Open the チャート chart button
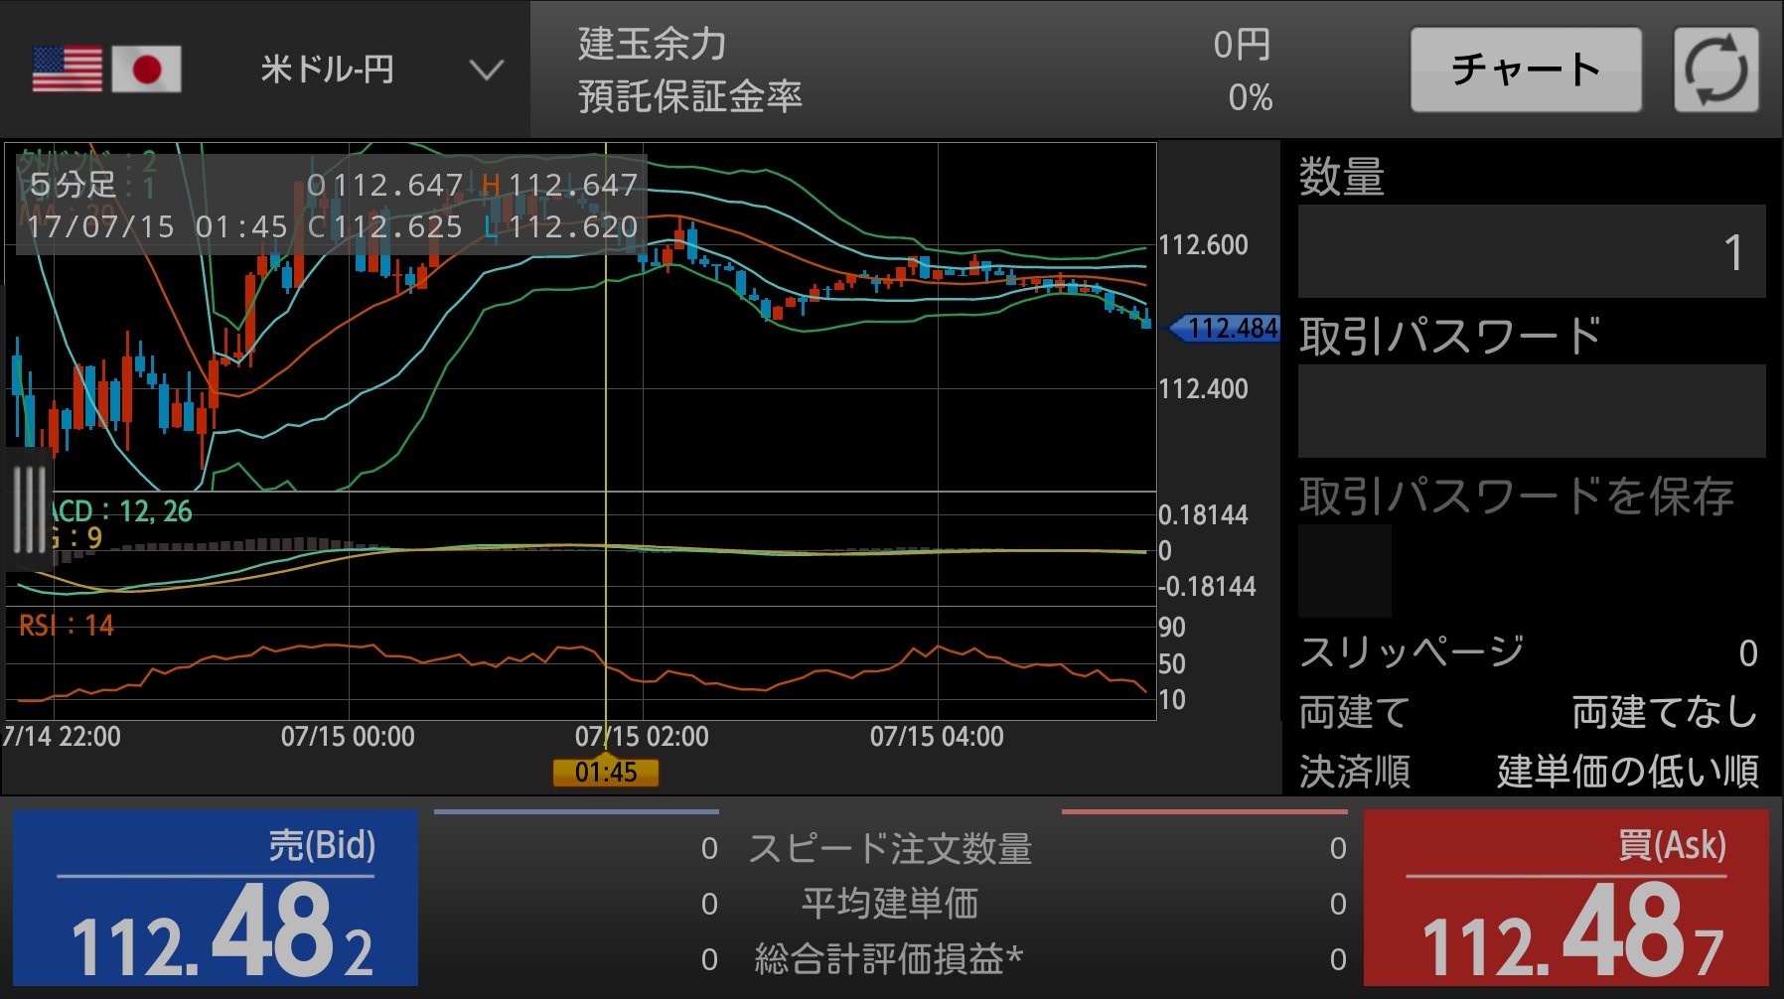Image resolution: width=1784 pixels, height=999 pixels. click(x=1525, y=70)
